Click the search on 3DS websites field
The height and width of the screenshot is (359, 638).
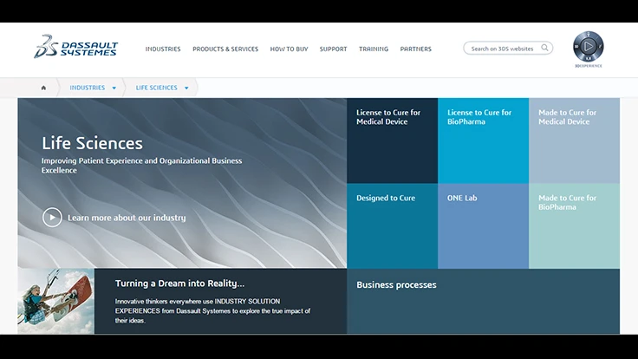[x=502, y=49]
